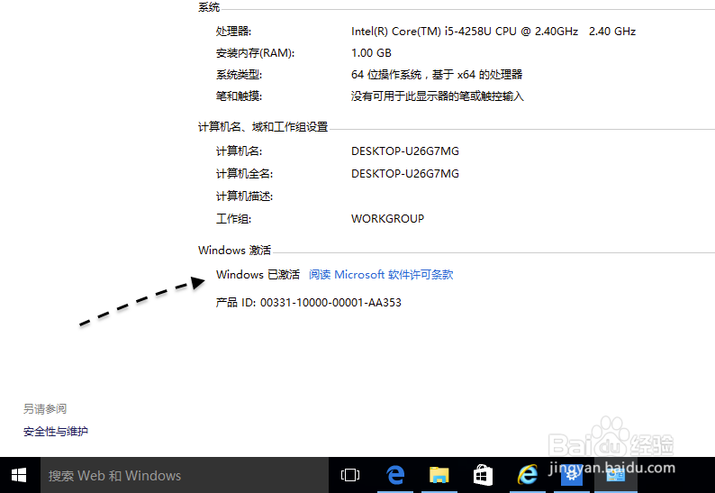The height and width of the screenshot is (493, 715).
Task: Select the Intel Core i5-4258U processor text
Action: pos(493,32)
